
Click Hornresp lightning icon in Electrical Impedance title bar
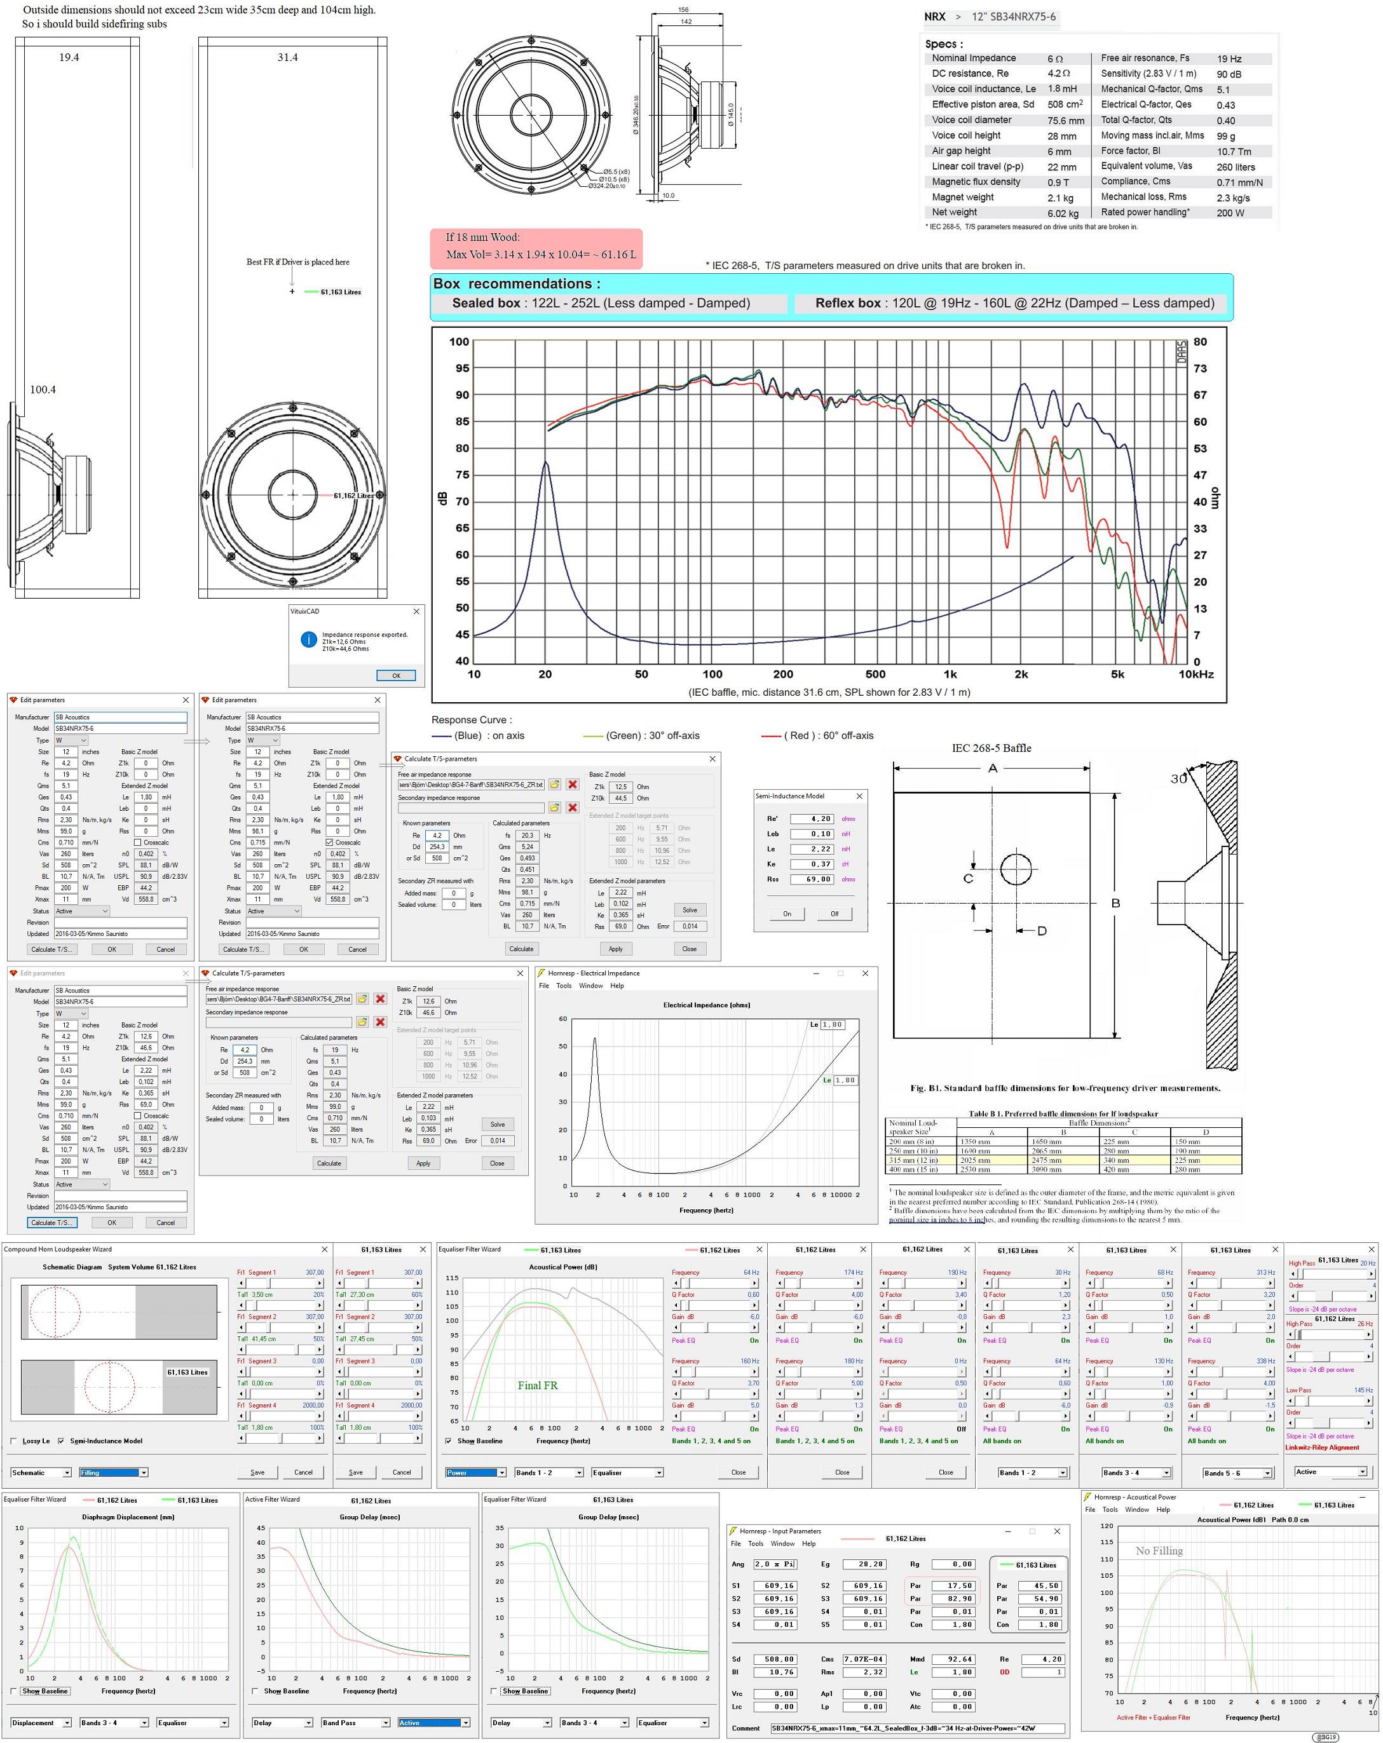(542, 973)
